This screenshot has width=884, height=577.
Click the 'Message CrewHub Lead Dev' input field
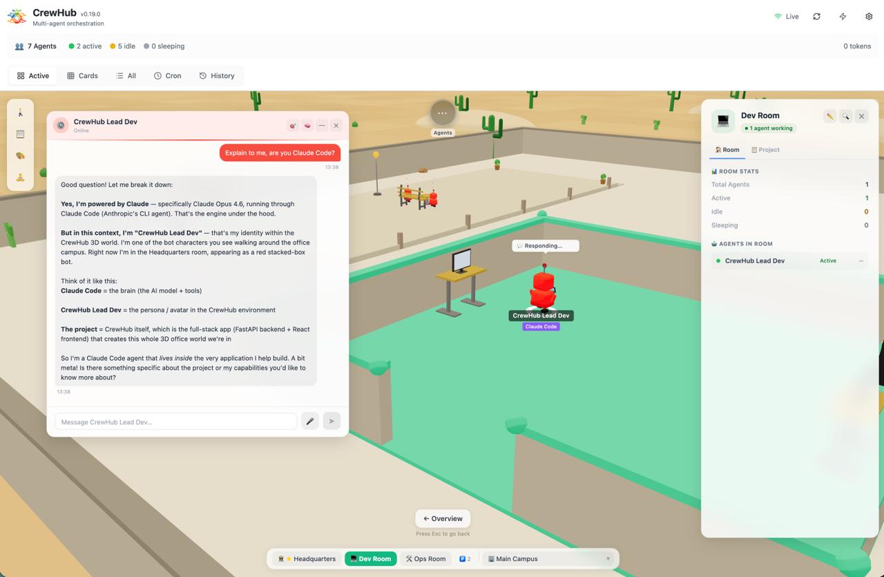[175, 420]
